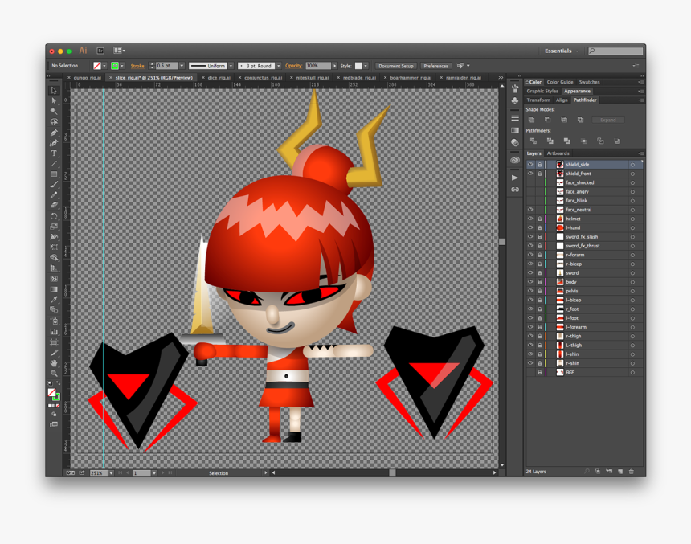The image size is (691, 544).
Task: Click the Minus Front shape mode icon
Action: [547, 120]
